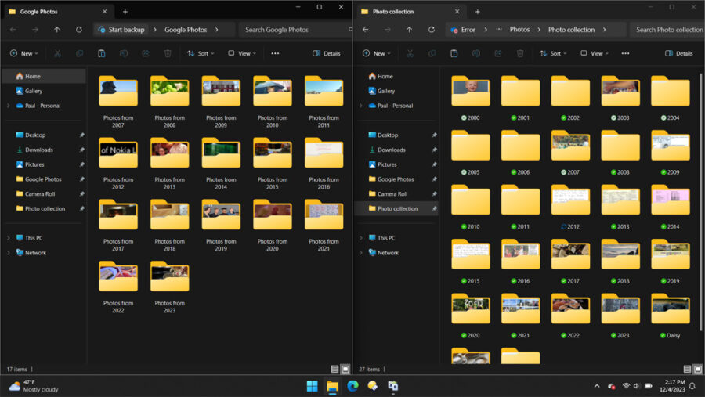Switch Photo collection window to details list view

coord(688,369)
